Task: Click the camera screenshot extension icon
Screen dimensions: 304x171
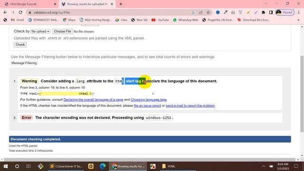Action: point(233,12)
